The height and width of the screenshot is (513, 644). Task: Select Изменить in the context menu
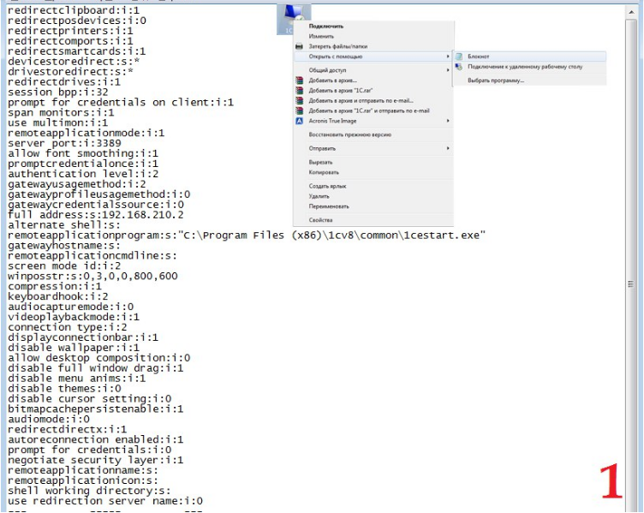(x=321, y=37)
